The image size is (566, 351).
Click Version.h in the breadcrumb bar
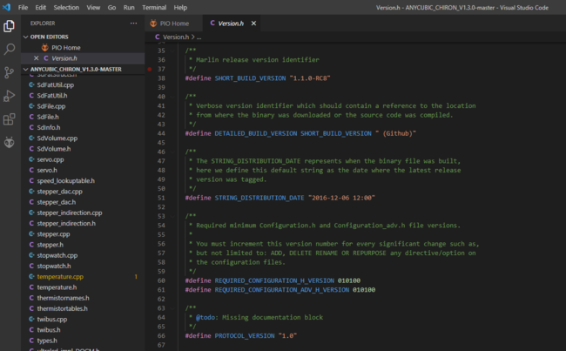click(x=174, y=37)
